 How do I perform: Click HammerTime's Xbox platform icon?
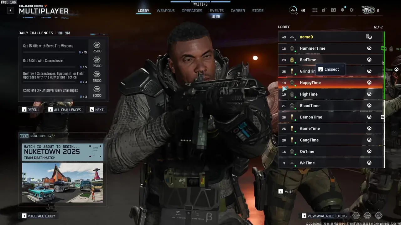369,48
